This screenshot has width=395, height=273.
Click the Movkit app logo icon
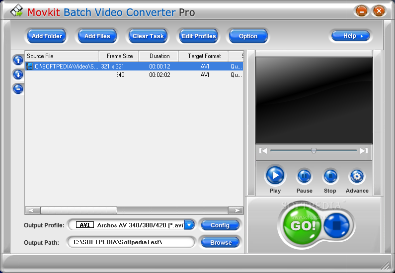pos(16,10)
